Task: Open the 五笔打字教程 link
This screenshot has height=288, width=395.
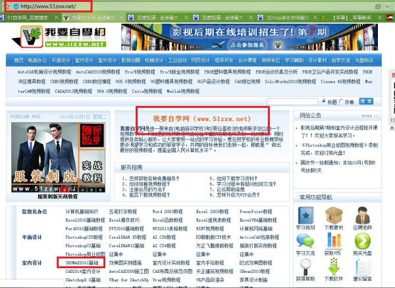Action: pyautogui.click(x=123, y=211)
